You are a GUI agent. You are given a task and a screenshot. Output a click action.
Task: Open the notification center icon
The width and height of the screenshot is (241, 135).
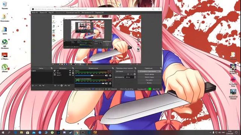pos(236,132)
